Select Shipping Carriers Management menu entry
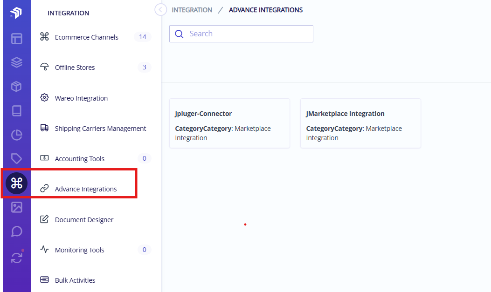 point(100,128)
